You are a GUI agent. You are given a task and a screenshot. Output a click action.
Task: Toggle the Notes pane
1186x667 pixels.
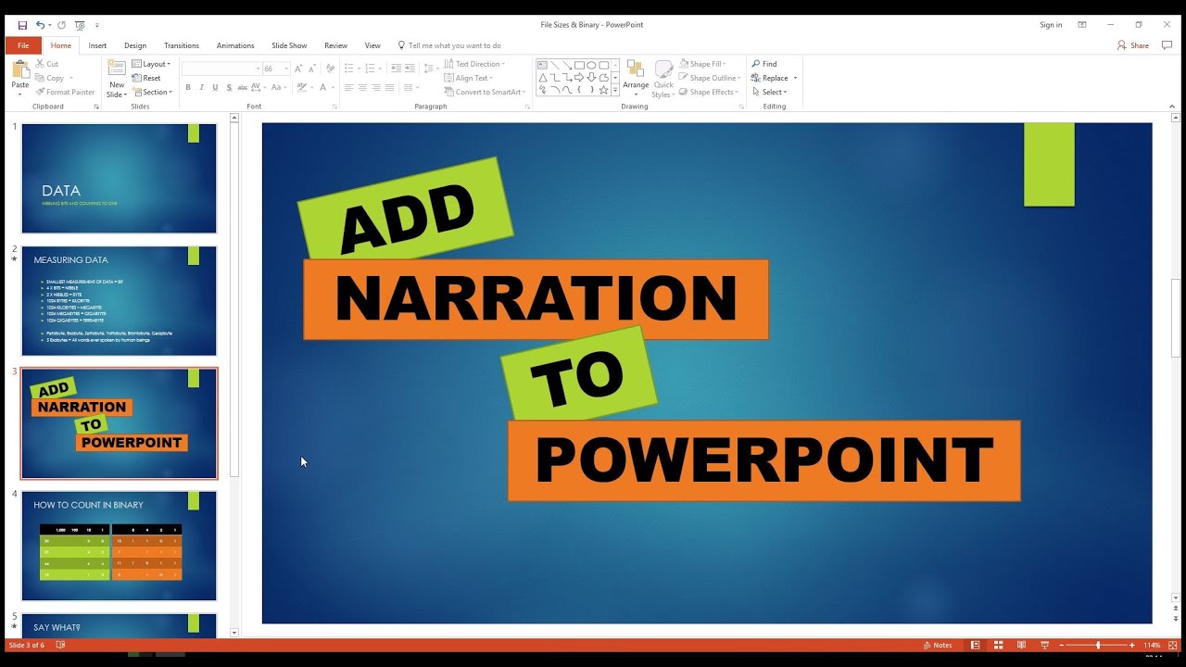(939, 645)
